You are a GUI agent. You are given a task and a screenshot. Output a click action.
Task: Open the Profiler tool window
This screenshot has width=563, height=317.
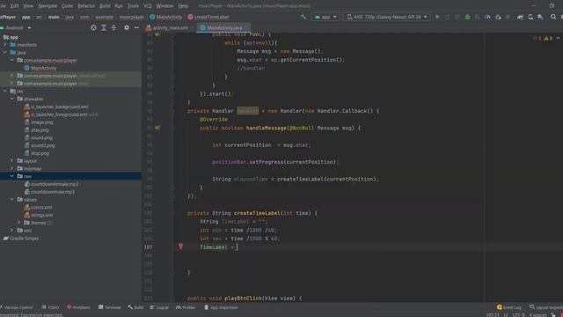186,307
